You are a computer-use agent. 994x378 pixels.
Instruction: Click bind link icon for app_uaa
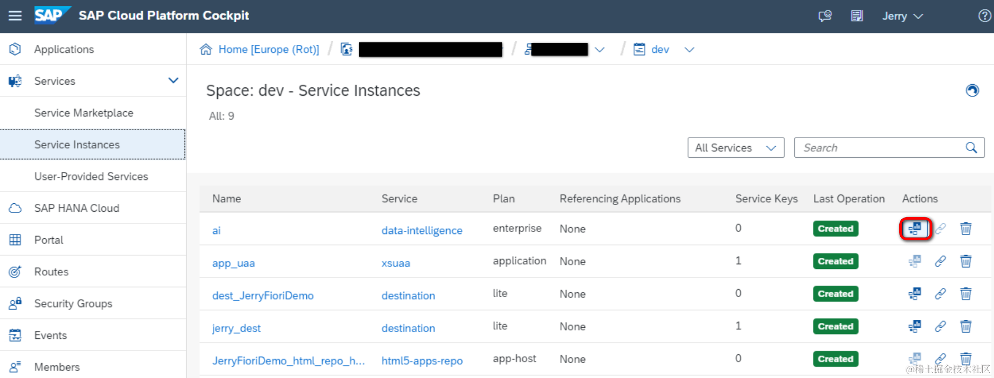point(940,262)
